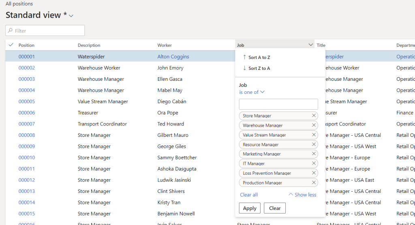Remove the Warehouse Manager filter chip
The image size is (415, 225).
[x=314, y=125]
